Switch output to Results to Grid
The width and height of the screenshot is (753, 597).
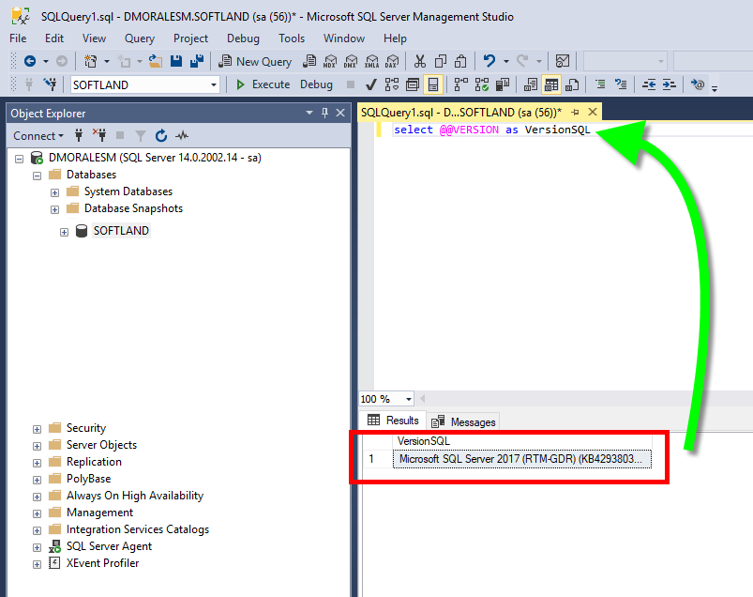(x=551, y=85)
